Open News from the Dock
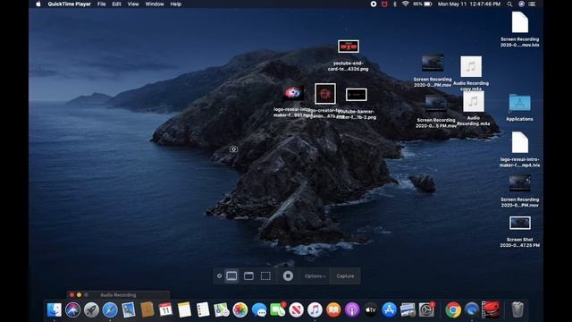 tap(296, 310)
